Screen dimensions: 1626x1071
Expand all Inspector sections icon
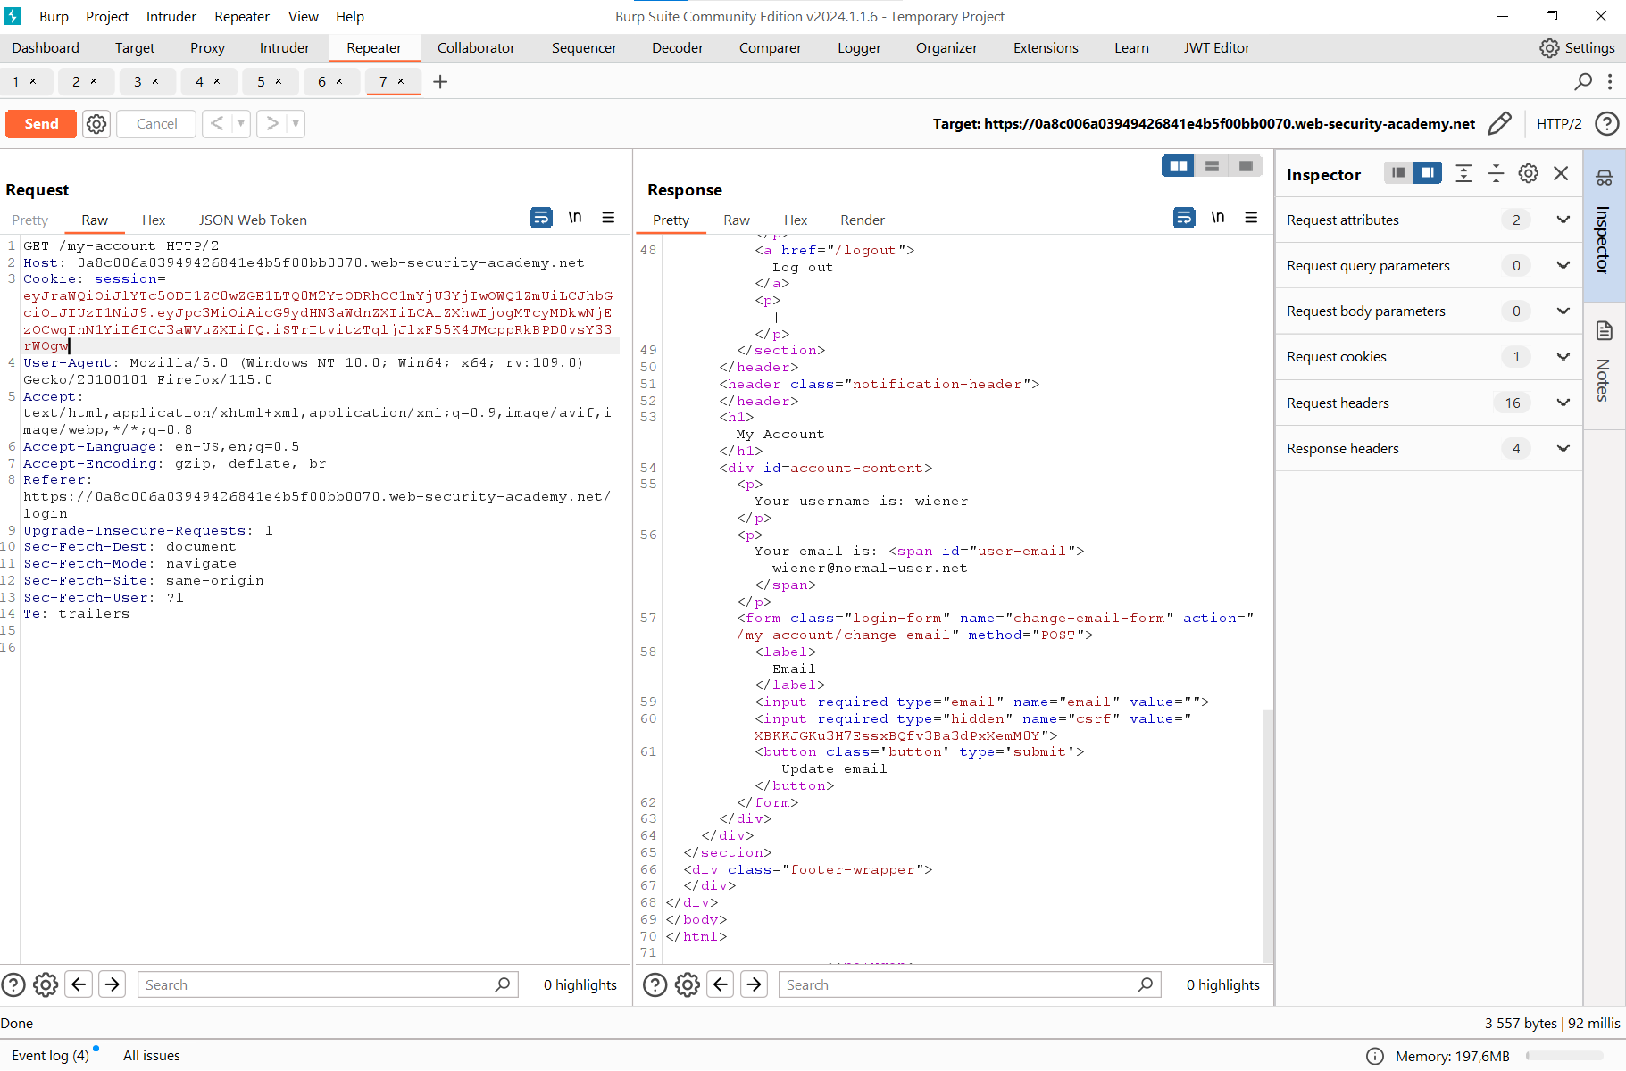[x=1463, y=174]
